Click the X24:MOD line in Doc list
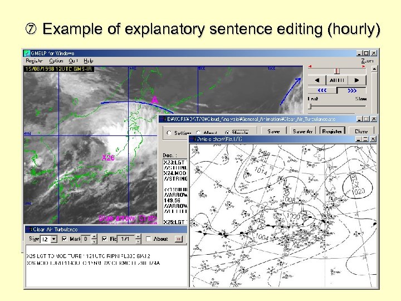This screenshot has width=401, height=301. pos(175,173)
